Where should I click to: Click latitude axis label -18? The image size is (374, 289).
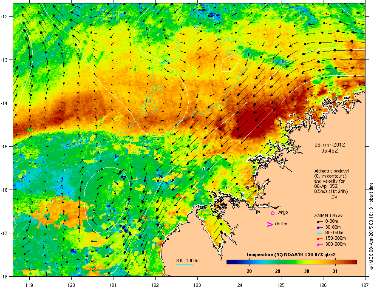[5, 276]
